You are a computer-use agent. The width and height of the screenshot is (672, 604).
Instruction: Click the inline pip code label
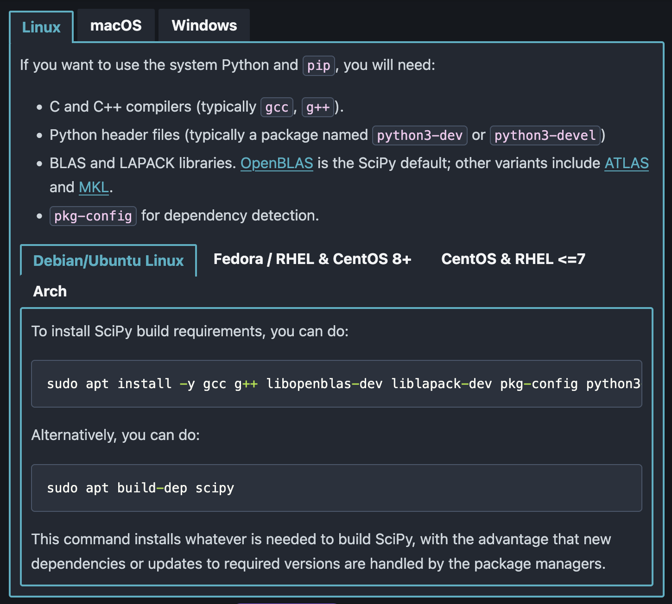point(318,65)
